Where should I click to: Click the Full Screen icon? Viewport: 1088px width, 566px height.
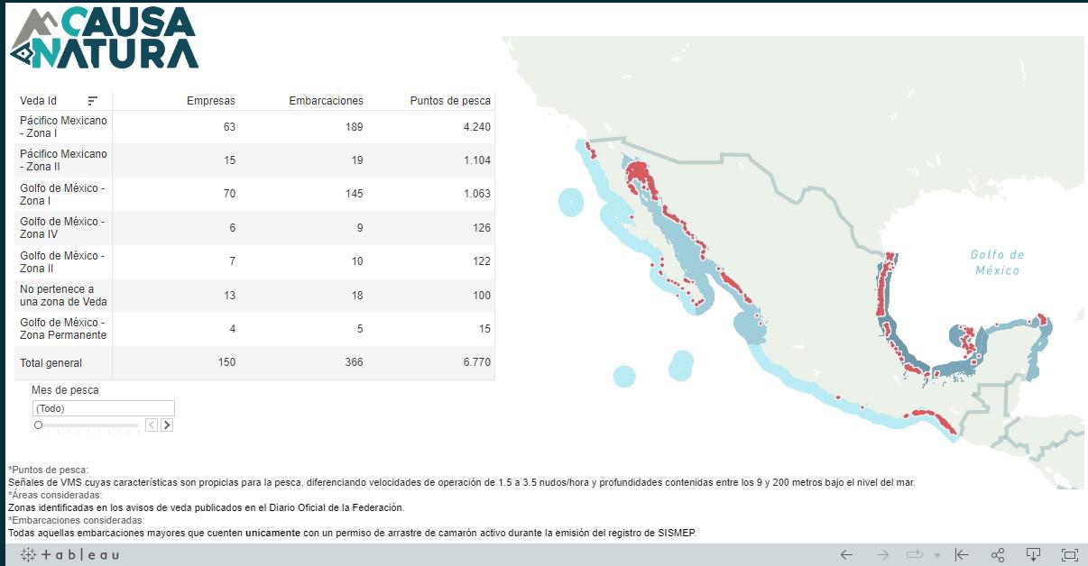click(1070, 555)
